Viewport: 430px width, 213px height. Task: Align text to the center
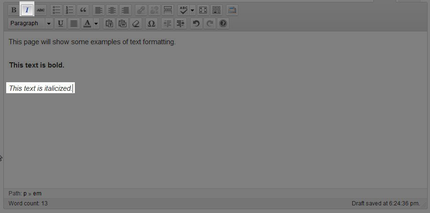[112, 10]
